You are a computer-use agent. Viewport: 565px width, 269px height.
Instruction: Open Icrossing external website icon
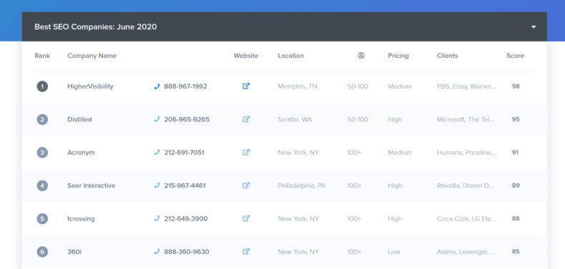[246, 218]
